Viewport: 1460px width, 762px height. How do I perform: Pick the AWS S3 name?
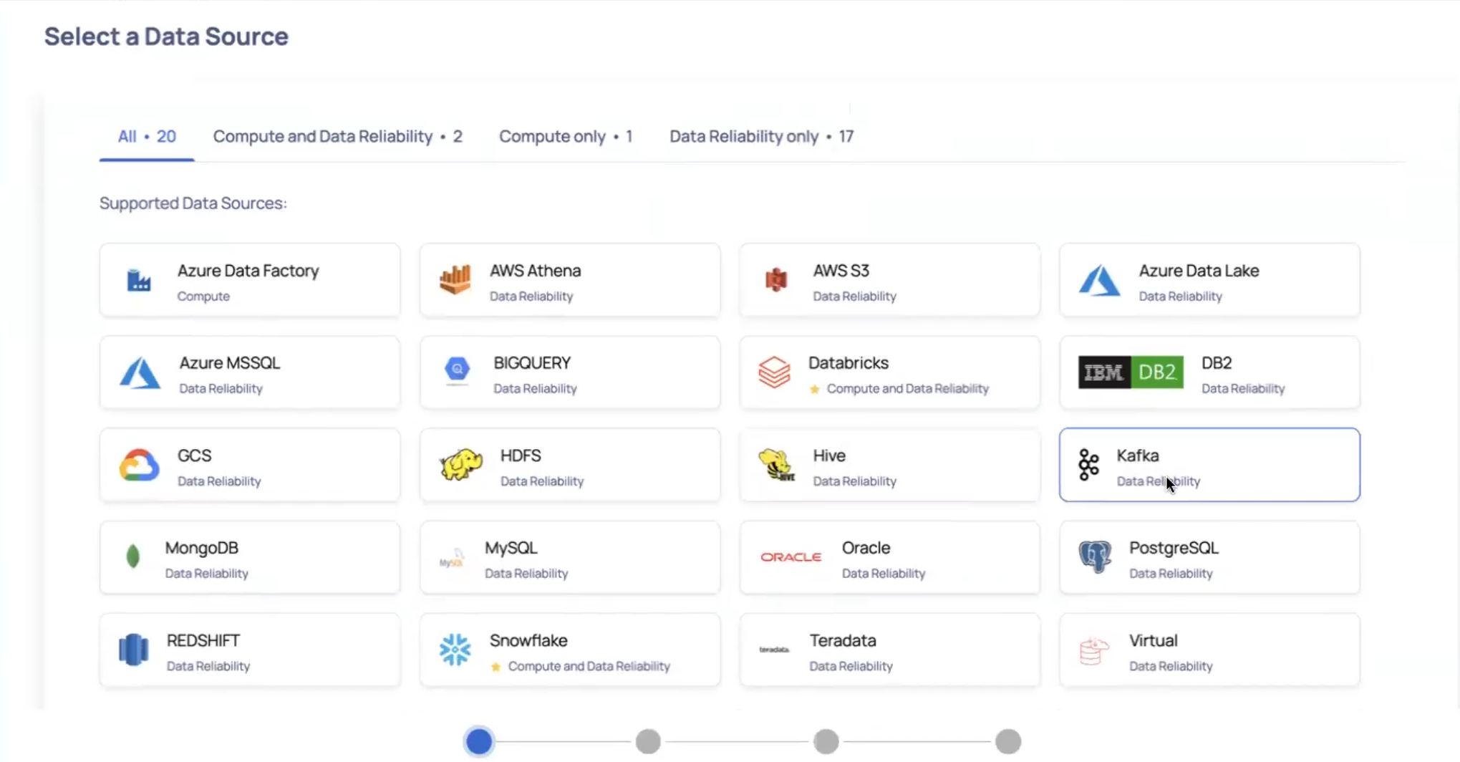tap(841, 271)
